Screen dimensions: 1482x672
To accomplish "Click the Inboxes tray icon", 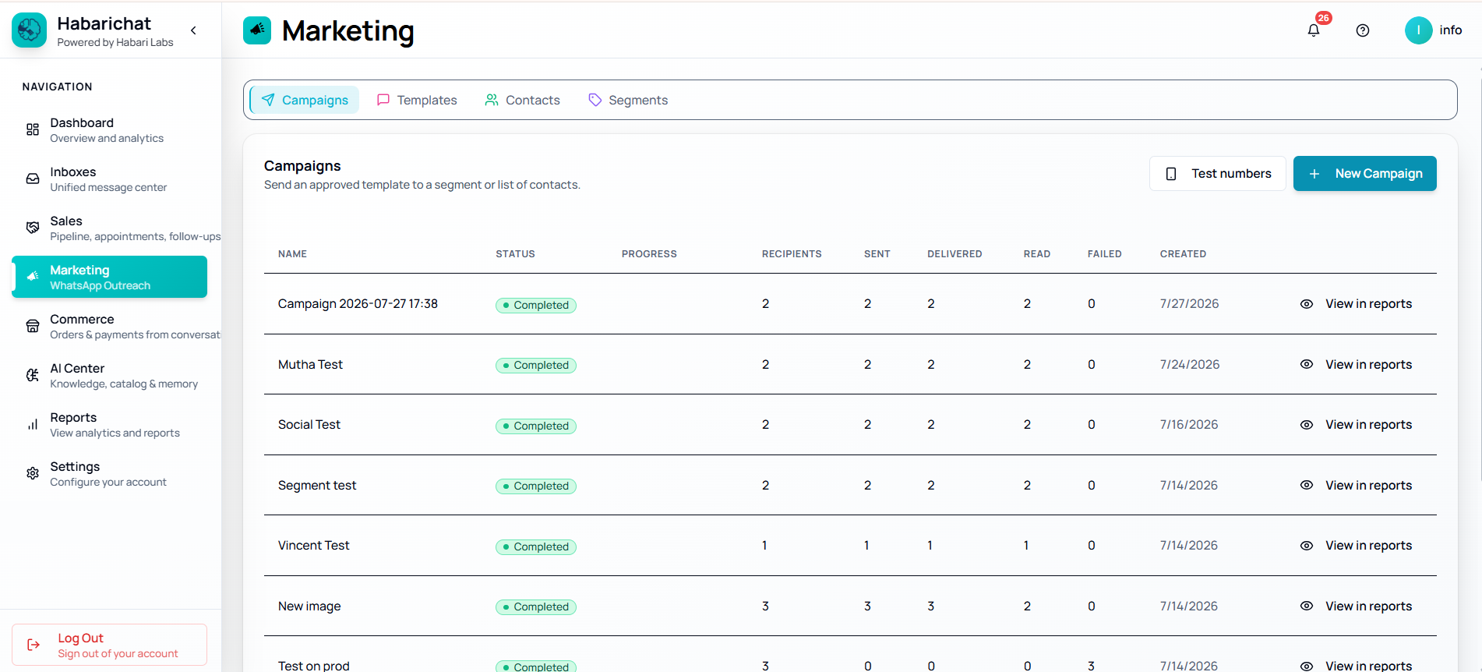I will pos(33,179).
